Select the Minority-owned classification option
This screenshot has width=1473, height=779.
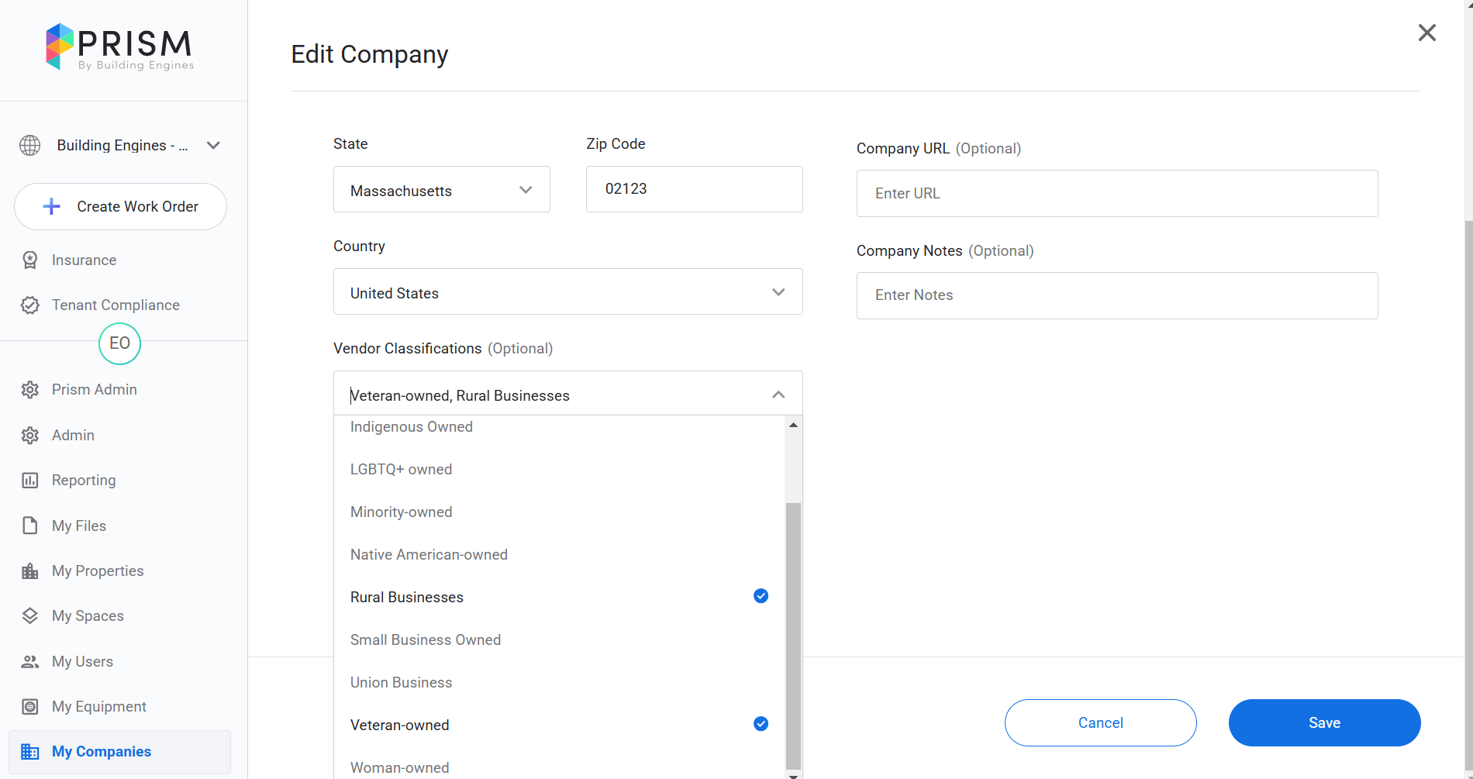pyautogui.click(x=402, y=512)
